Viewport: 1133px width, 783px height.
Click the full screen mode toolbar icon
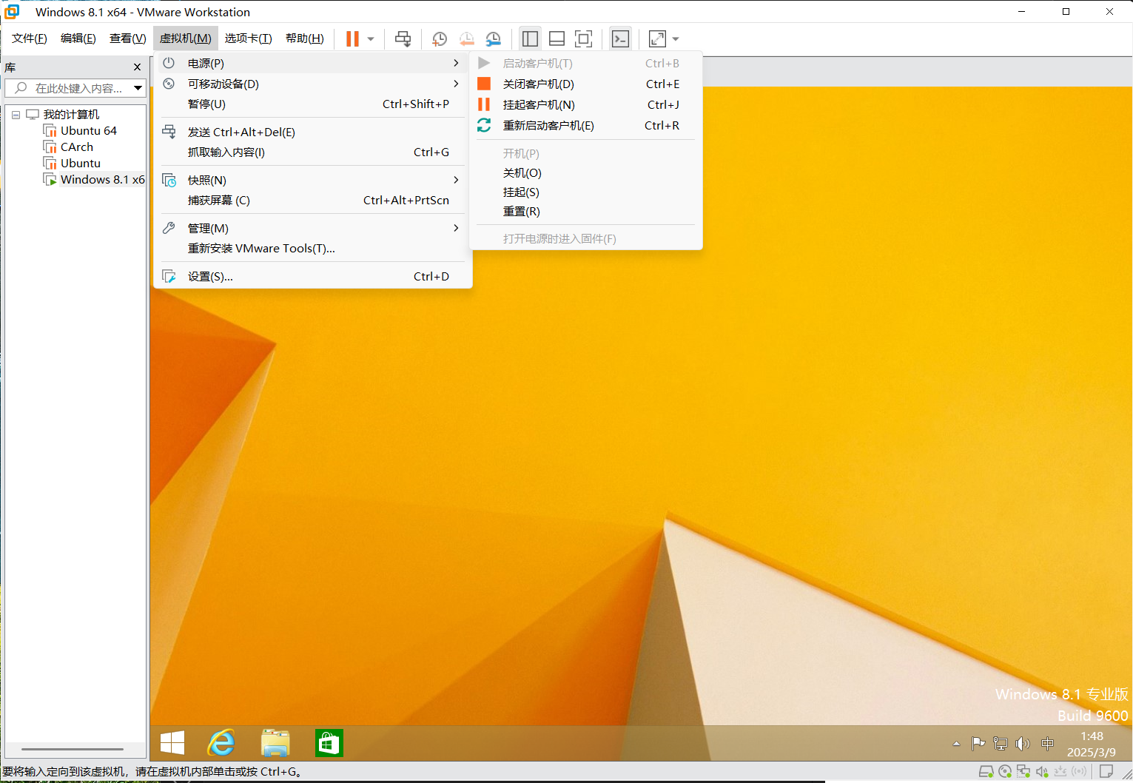(x=583, y=38)
